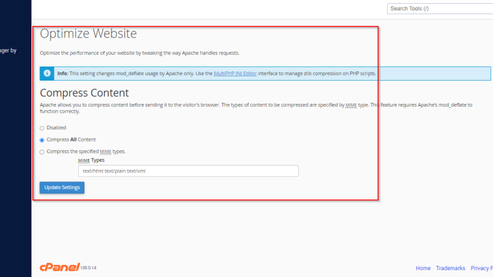Click the MIME Types field label
The height and width of the screenshot is (277, 493).
91,160
